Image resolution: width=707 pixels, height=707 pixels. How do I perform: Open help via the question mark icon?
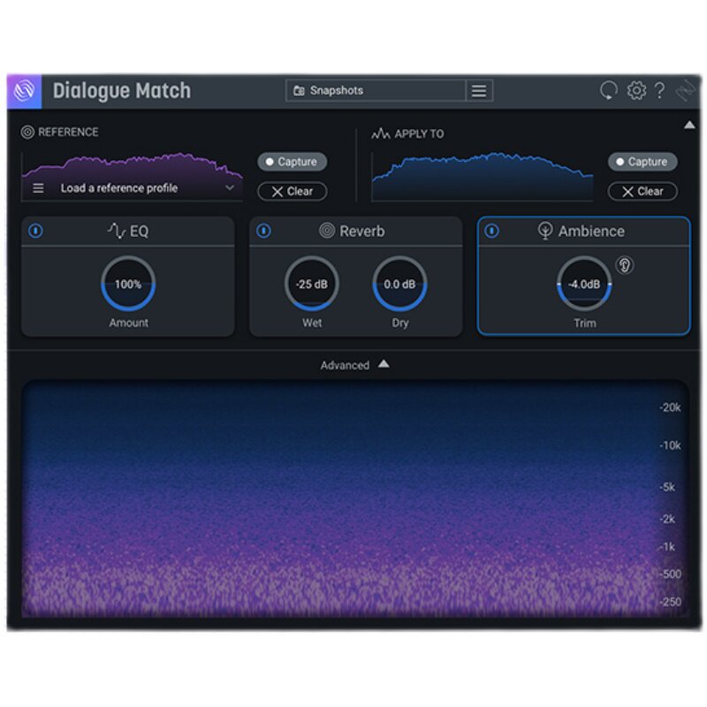tap(659, 91)
